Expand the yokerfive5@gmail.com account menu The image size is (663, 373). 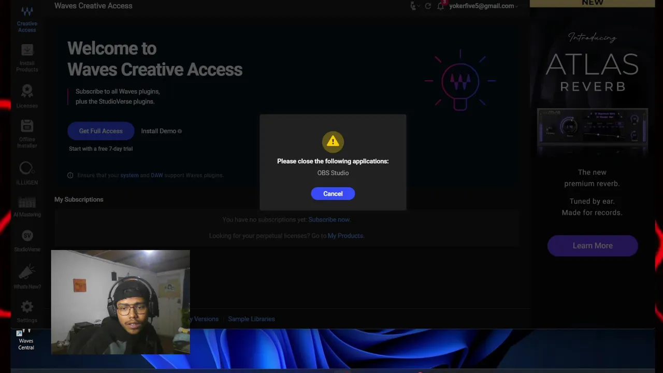point(484,6)
